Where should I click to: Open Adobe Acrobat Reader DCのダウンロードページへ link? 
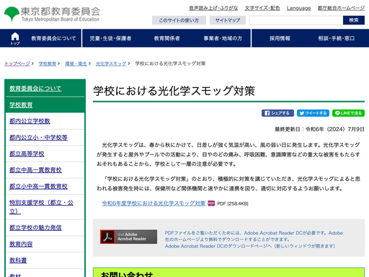tap(250, 246)
